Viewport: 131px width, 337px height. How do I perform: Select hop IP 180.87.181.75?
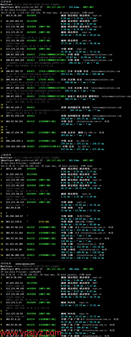pyautogui.click(x=14, y=71)
